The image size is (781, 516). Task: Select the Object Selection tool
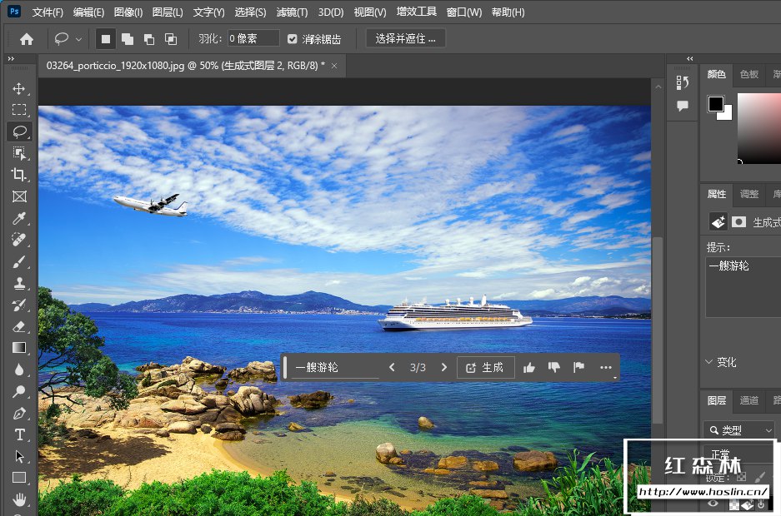[19, 153]
